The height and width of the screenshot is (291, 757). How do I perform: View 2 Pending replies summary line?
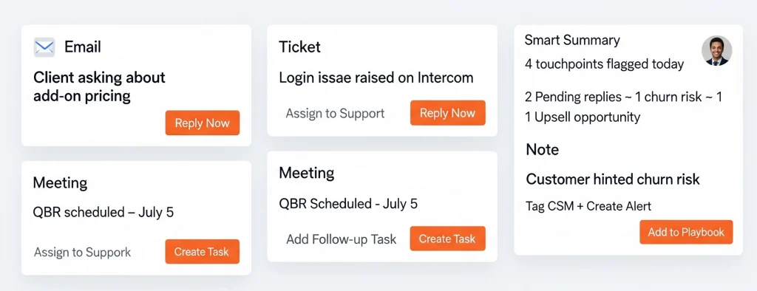click(x=623, y=97)
